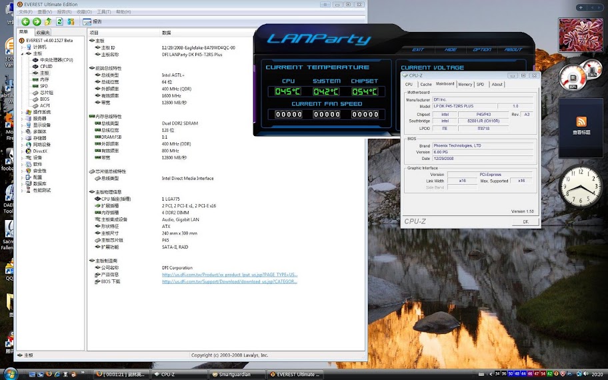Click the OK button in CPU-Z

click(525, 222)
